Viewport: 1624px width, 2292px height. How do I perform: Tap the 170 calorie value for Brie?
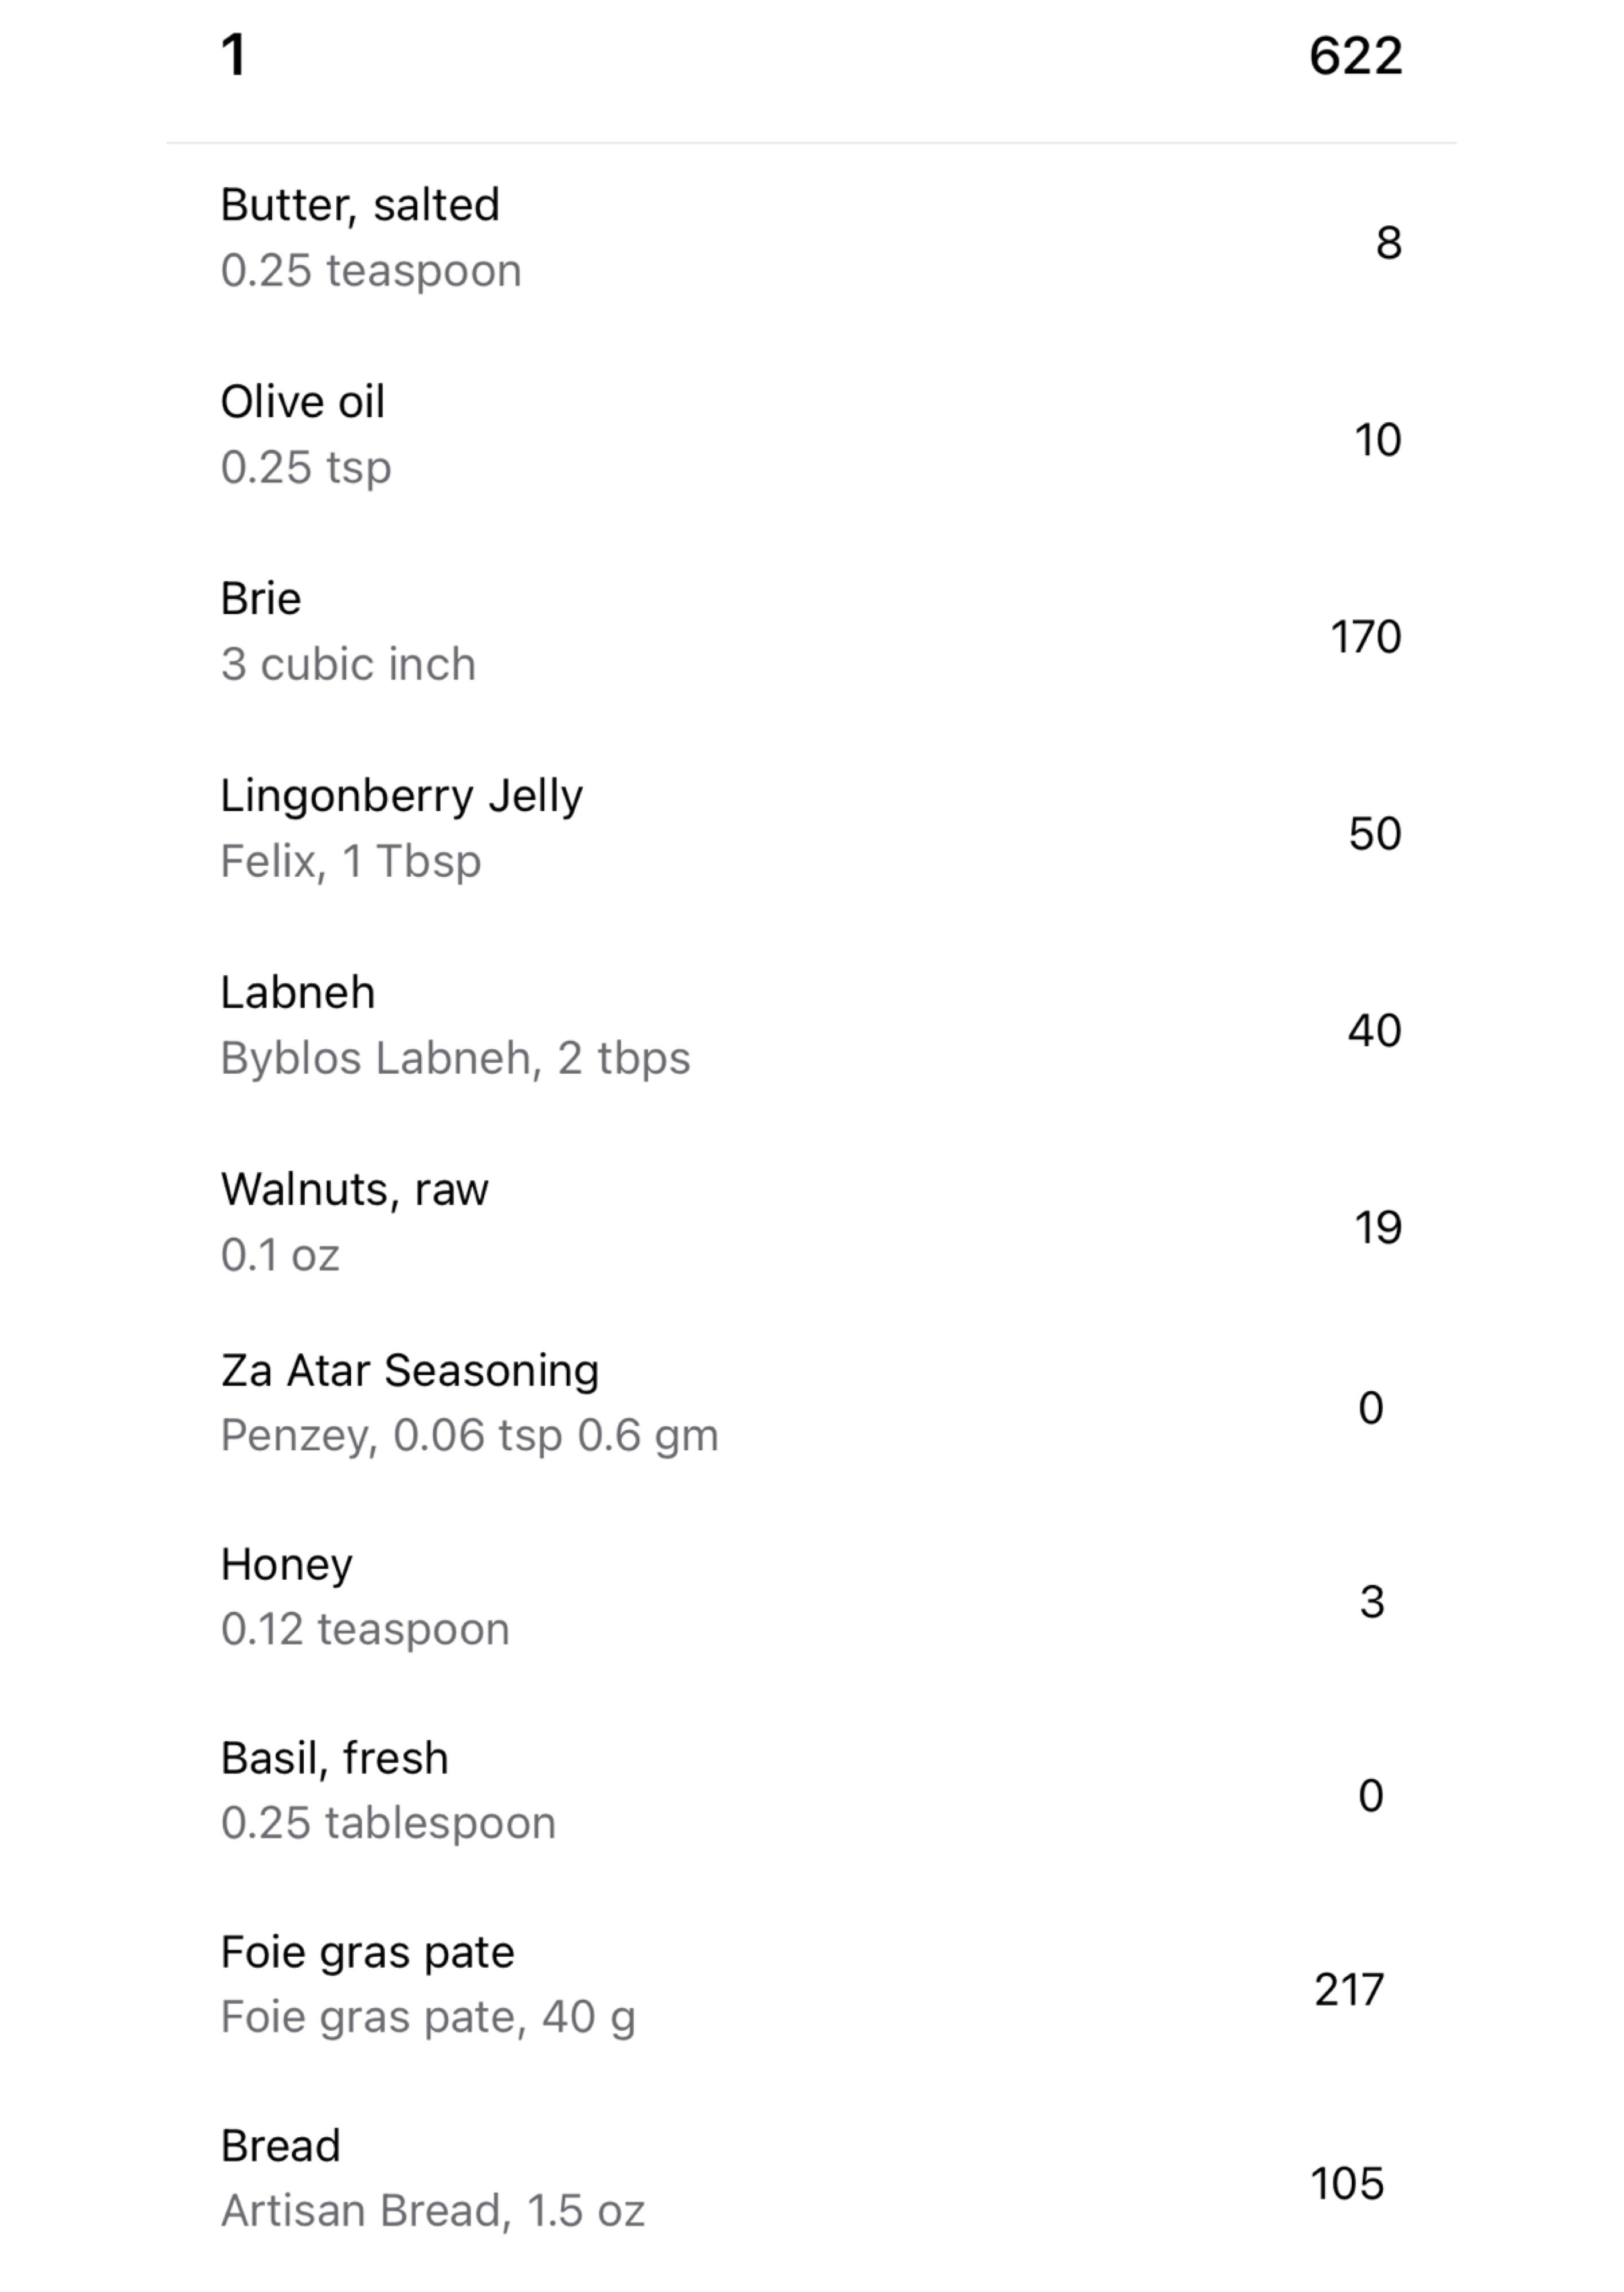1365,637
